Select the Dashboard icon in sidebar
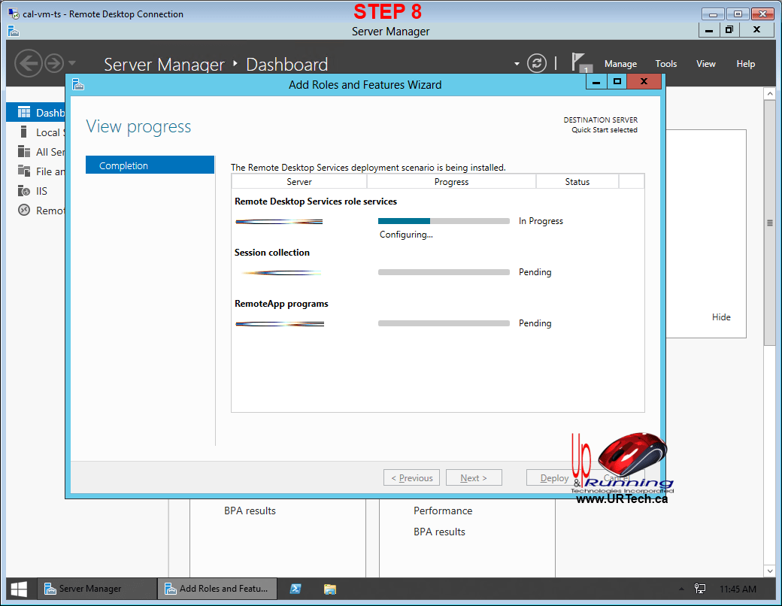Viewport: 782px width, 606px height. pyautogui.click(x=22, y=113)
